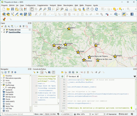
Task: Open the Python console toolbar button
Action: [124, 14]
